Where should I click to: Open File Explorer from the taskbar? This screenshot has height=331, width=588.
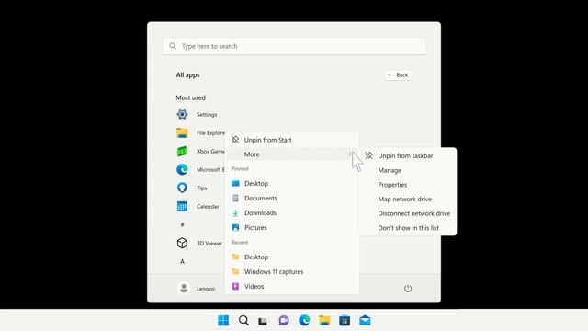pyautogui.click(x=324, y=321)
